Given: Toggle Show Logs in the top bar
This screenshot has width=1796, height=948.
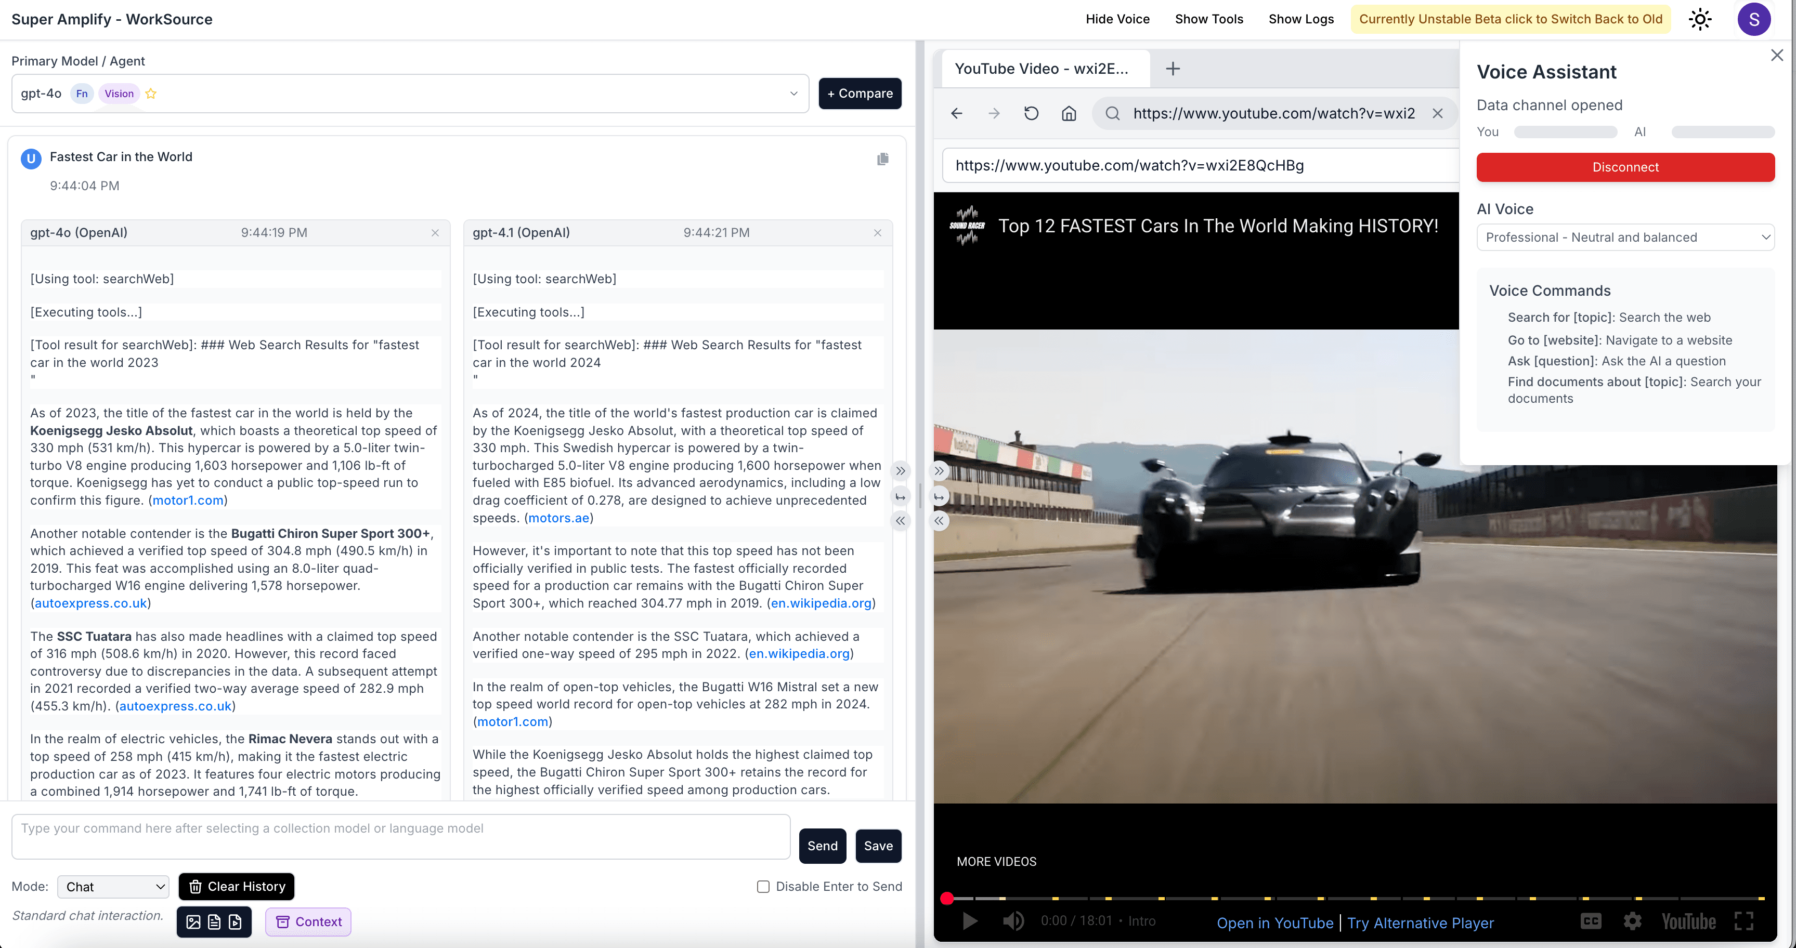Looking at the screenshot, I should point(1301,19).
